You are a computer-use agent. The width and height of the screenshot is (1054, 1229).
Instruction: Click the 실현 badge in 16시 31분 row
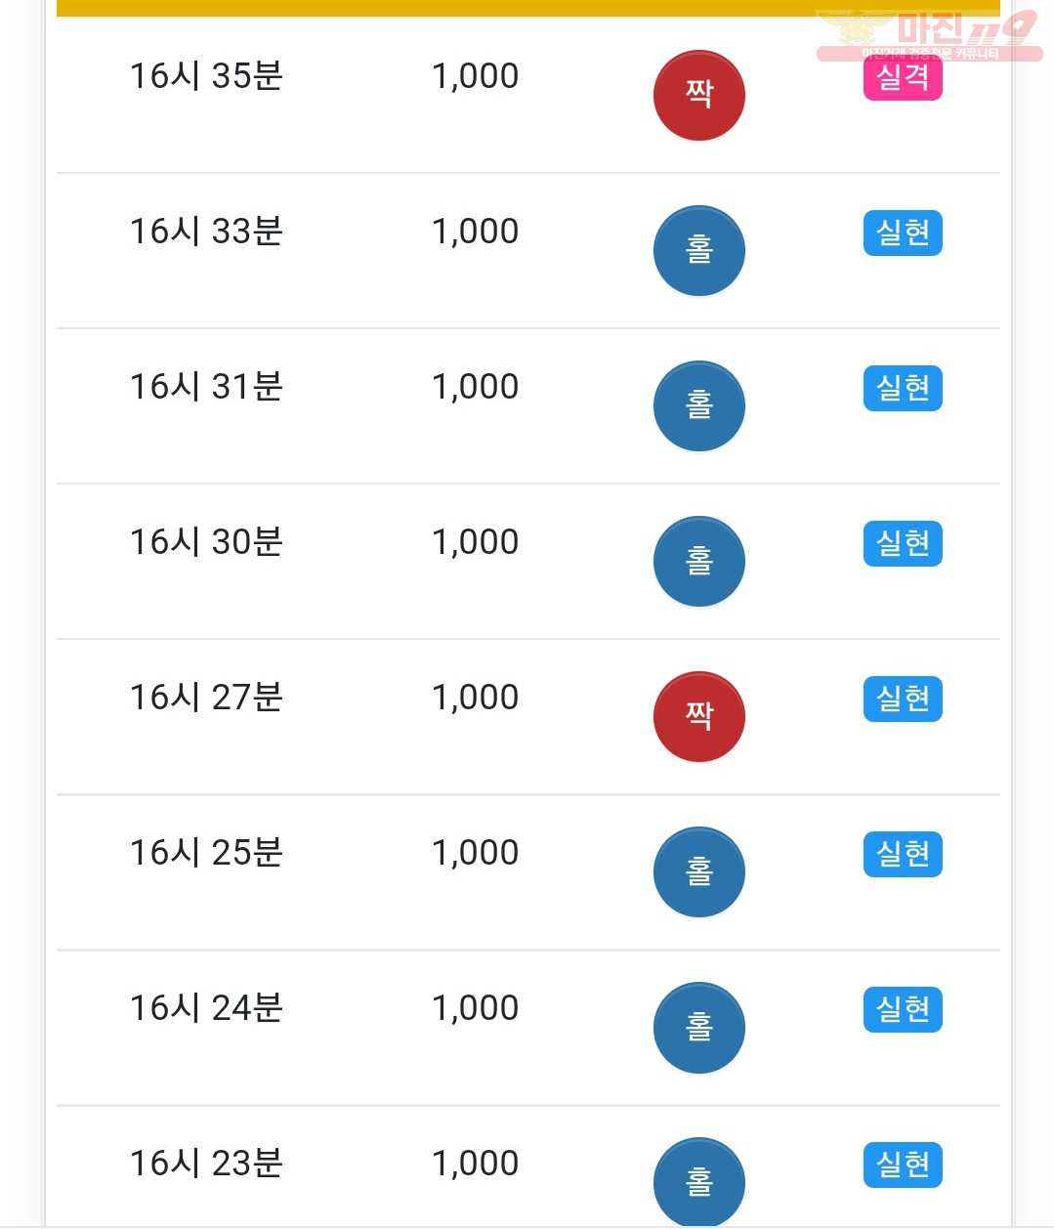coord(903,388)
